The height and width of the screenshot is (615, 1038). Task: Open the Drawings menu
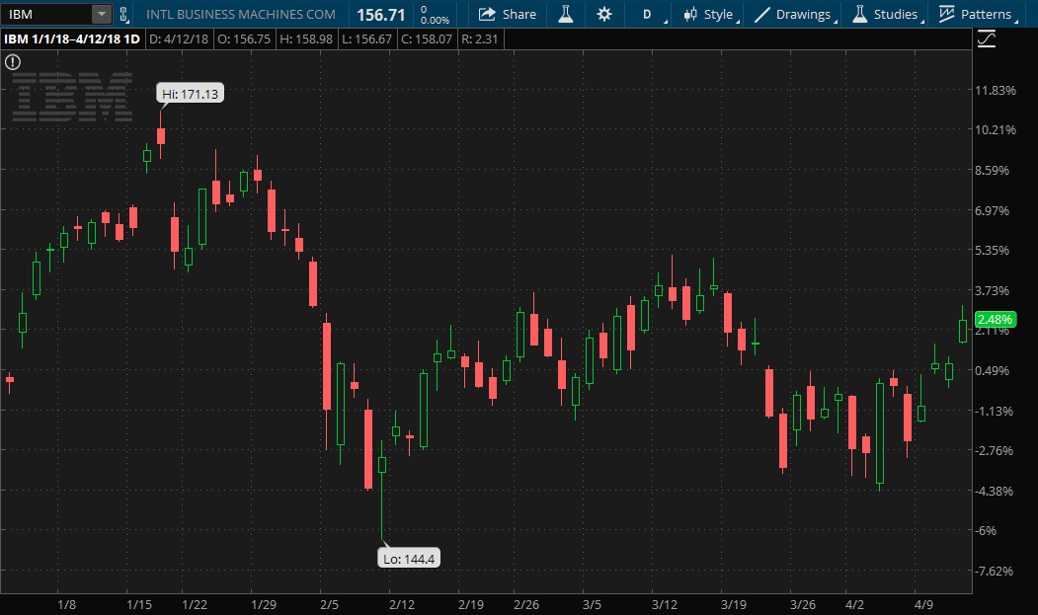796,14
